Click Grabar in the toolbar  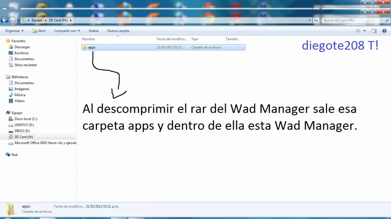coord(94,31)
